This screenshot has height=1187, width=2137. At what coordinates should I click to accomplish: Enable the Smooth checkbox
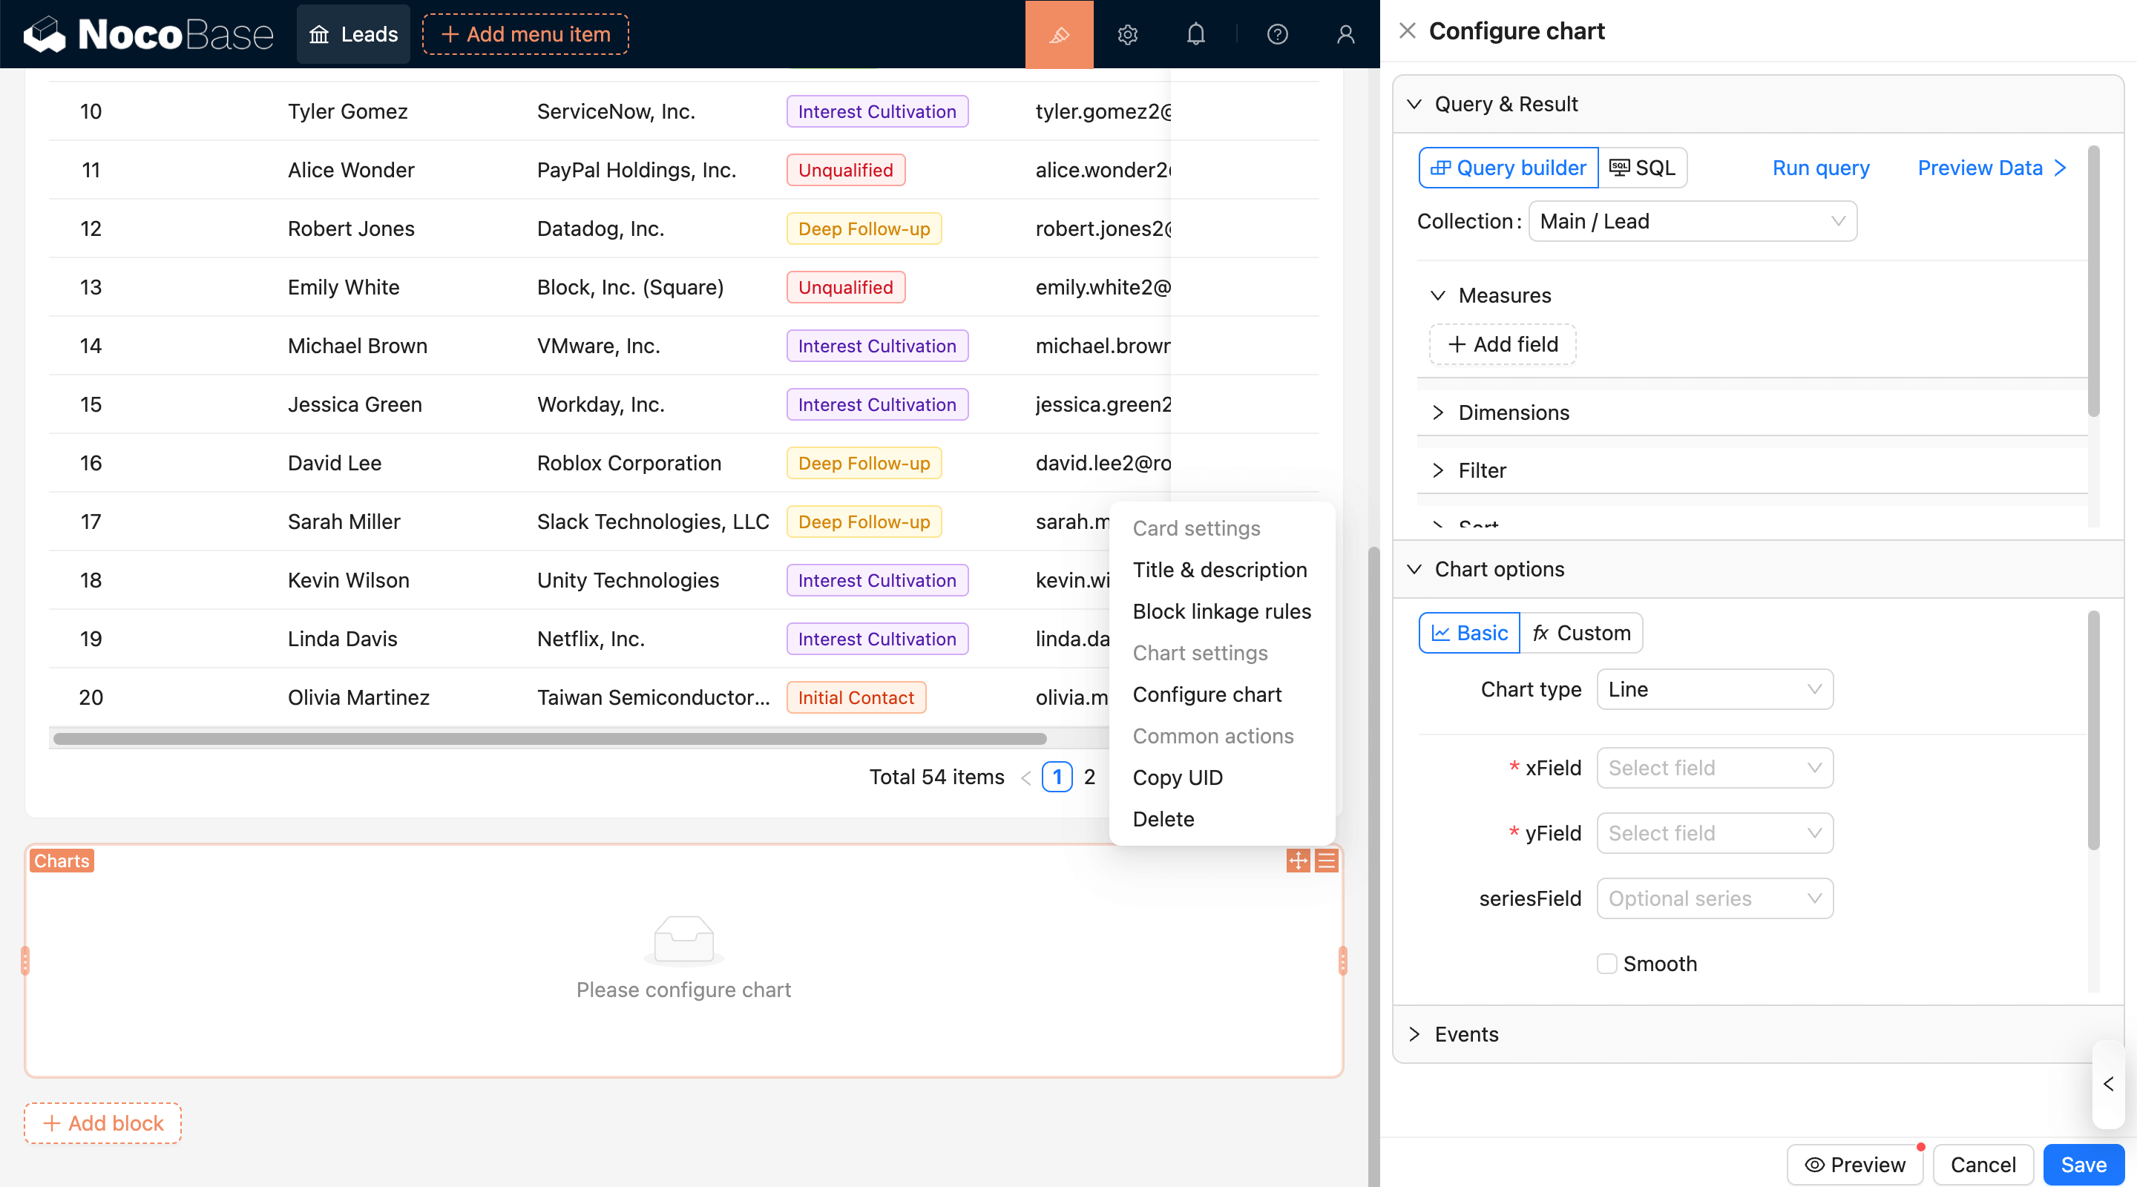[1606, 963]
